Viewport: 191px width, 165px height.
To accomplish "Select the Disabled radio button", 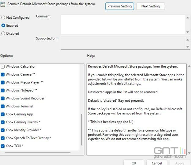I will pos(3,33).
